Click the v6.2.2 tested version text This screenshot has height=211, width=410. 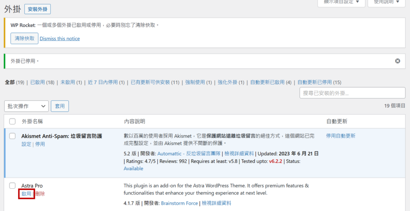click(275, 161)
